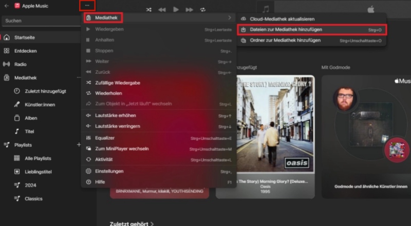Choose Ordner zur Mediathek hinzufügen
The height and width of the screenshot is (226, 411).
[x=312, y=40]
